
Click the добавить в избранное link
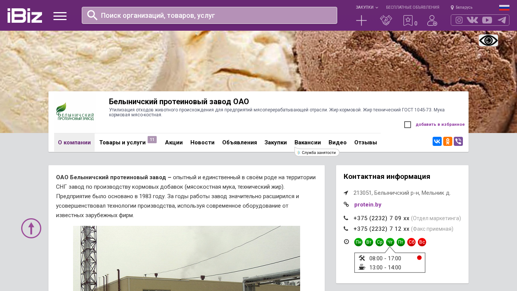click(440, 124)
